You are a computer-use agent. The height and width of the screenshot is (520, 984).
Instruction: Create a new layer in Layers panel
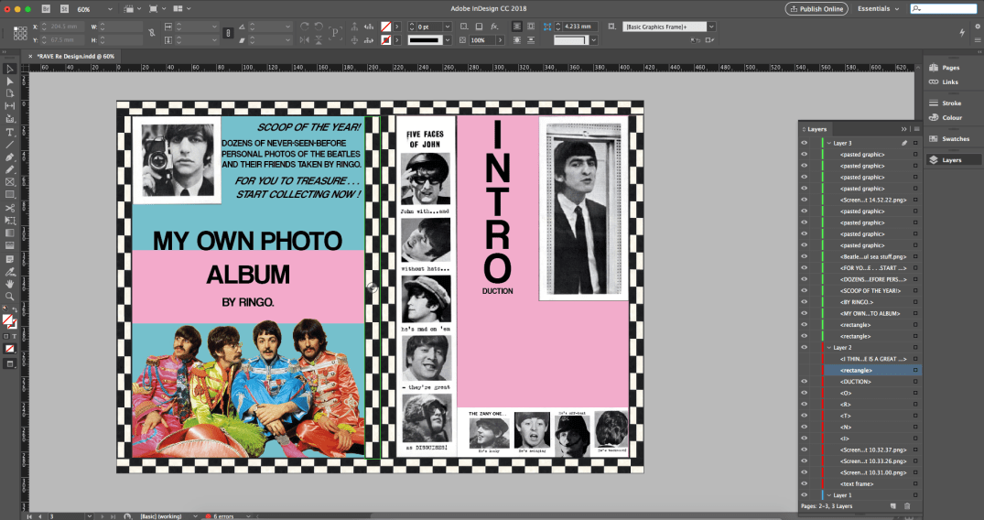click(892, 506)
